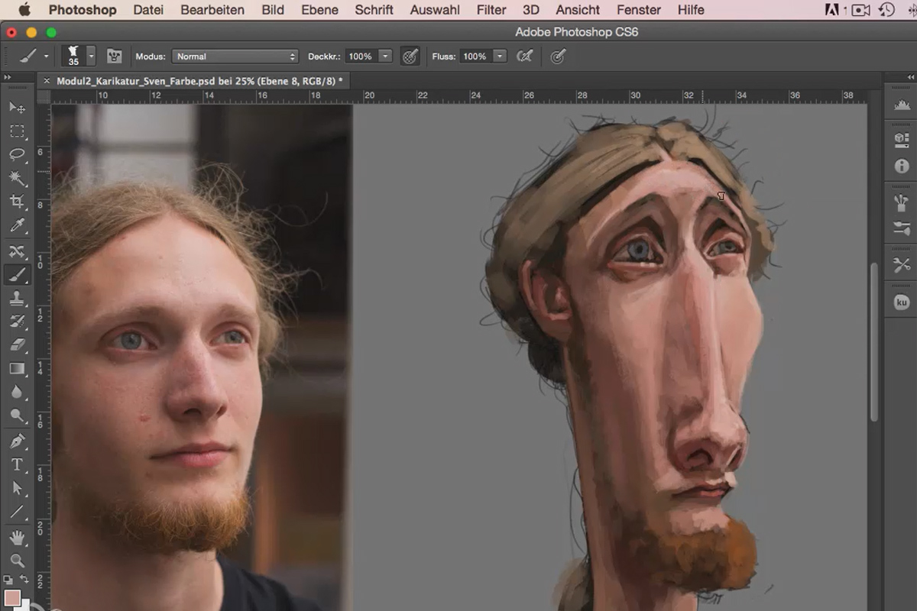Open the Filter menu
917x611 pixels.
coord(491,10)
